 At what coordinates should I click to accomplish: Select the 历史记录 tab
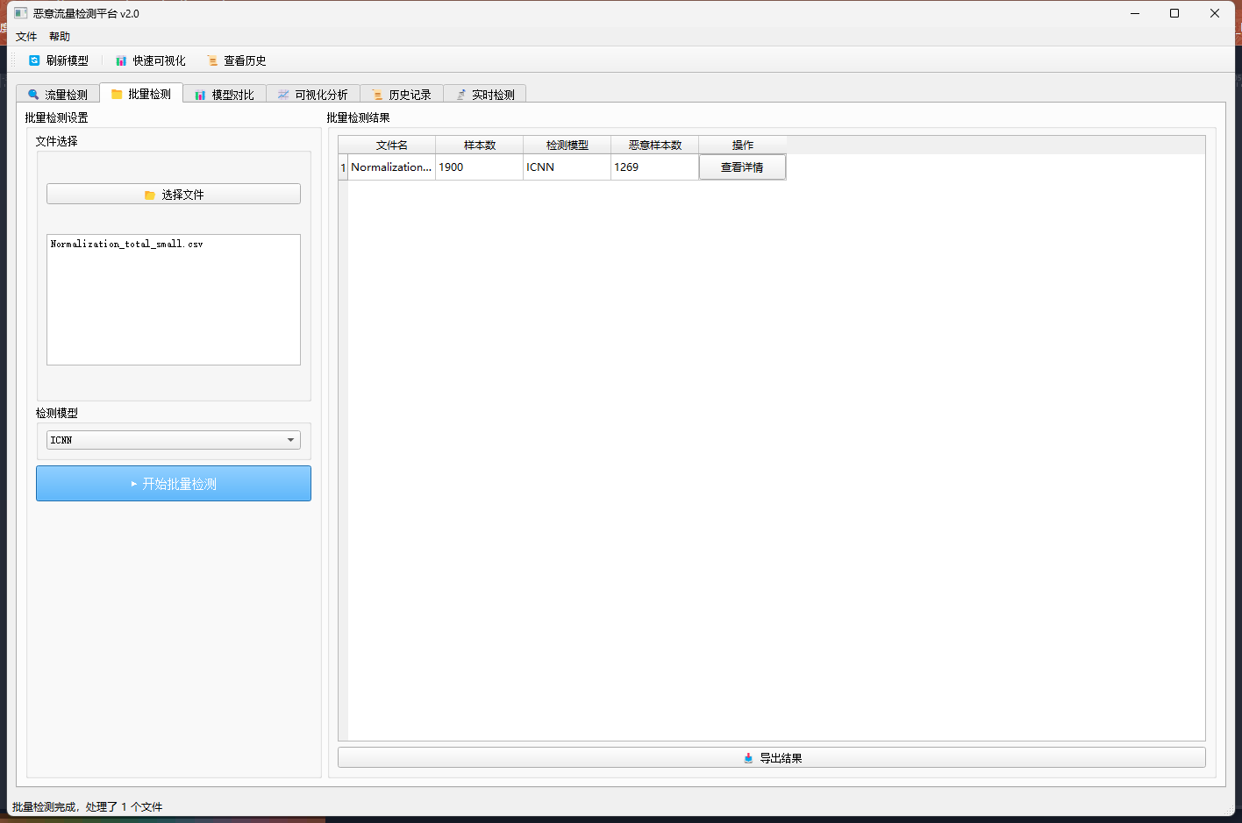402,95
